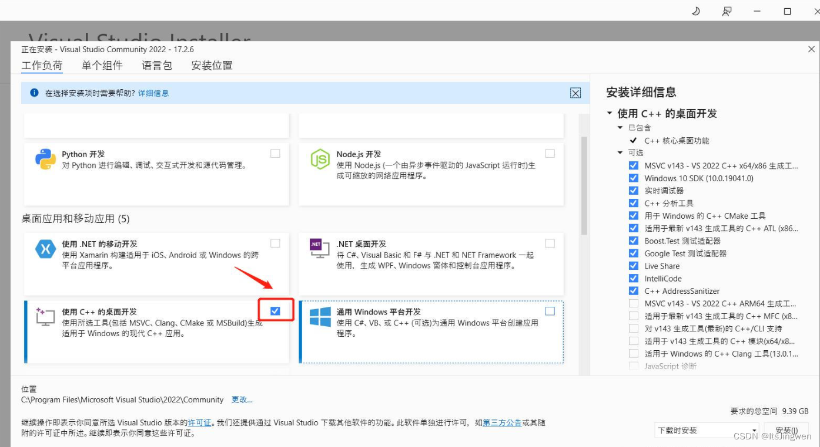Open the 下载时安装 dropdown
Image resolution: width=820 pixels, height=447 pixels.
coord(707,430)
